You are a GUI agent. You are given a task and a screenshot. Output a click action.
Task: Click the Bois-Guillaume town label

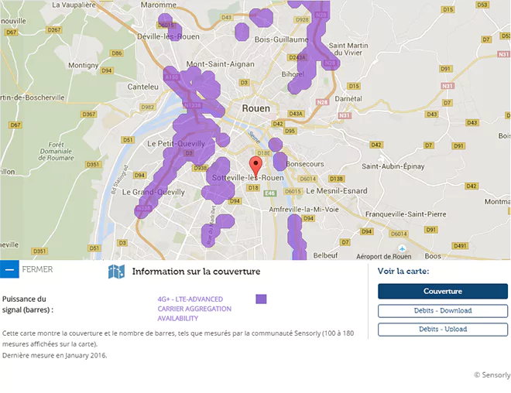(x=277, y=40)
